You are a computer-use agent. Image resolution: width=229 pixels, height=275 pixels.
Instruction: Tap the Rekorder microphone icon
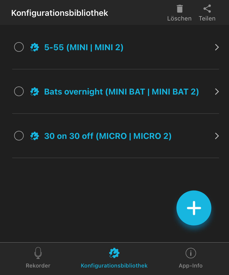pos(38,253)
